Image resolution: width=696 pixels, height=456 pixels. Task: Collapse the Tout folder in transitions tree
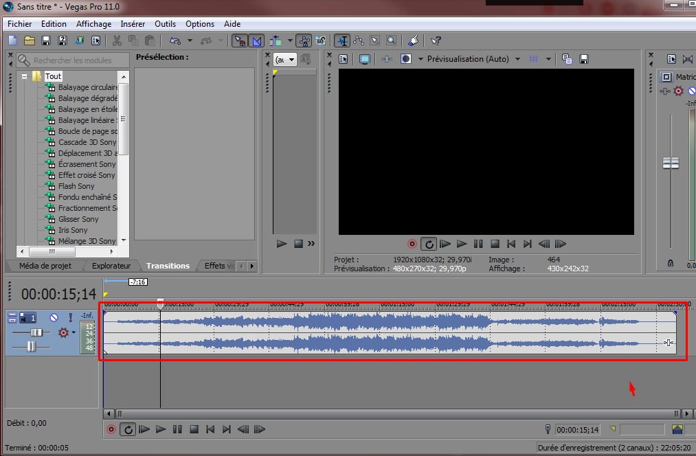[25, 76]
